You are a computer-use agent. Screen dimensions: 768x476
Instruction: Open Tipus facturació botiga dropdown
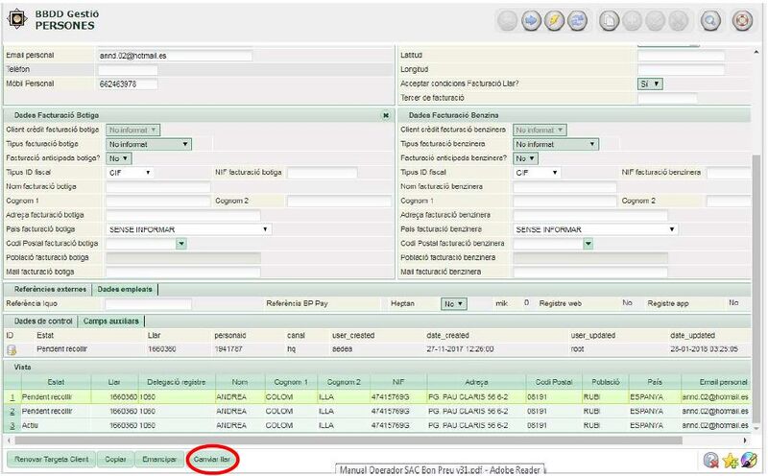coord(148,144)
